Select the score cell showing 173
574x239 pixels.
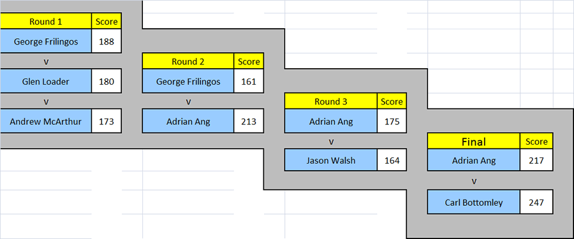tap(107, 121)
